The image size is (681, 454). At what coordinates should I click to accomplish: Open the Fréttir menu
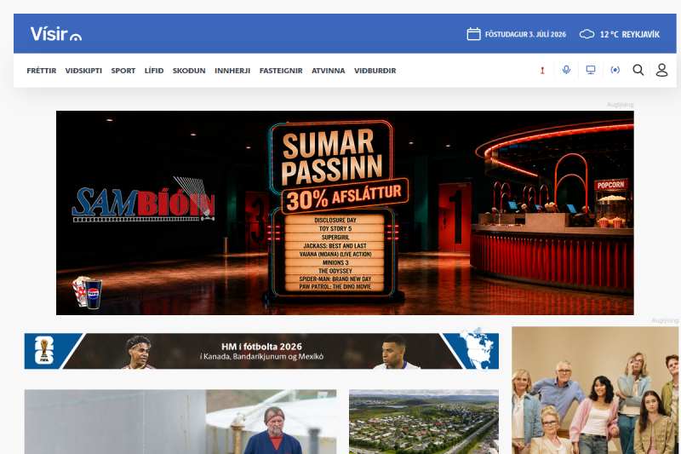(x=41, y=71)
